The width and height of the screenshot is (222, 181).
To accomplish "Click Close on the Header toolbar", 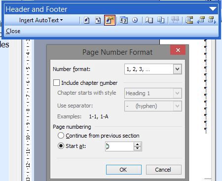I will coord(13,31).
